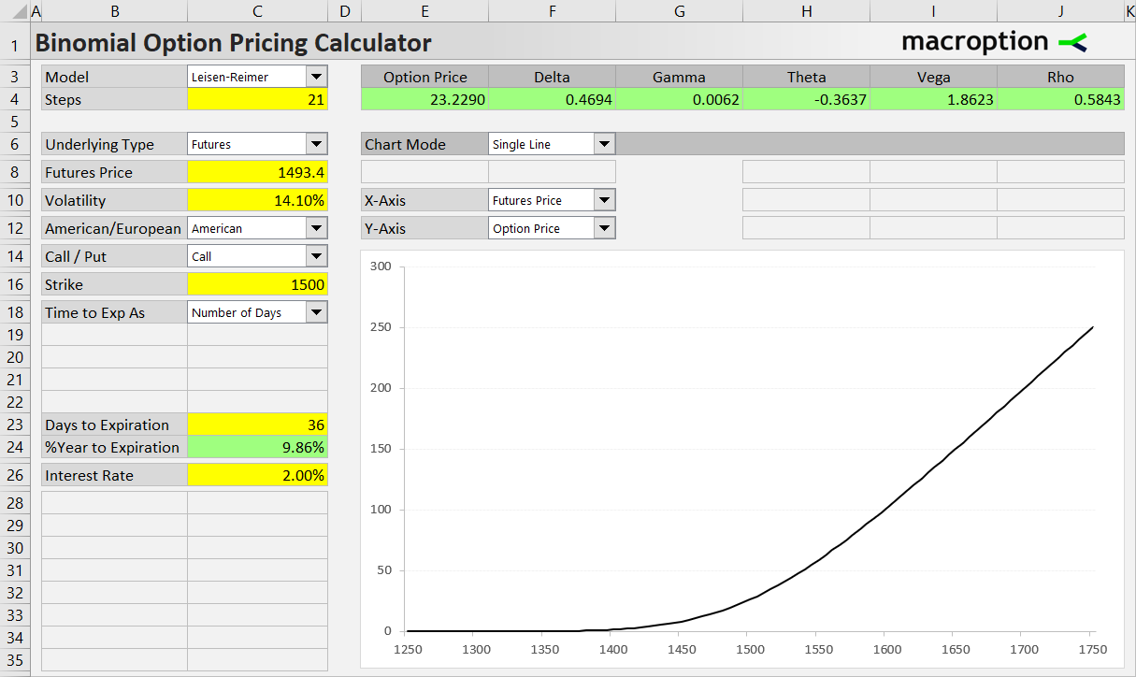Click the Gamma header cell
Screen dimensions: 1136x677
pos(679,77)
